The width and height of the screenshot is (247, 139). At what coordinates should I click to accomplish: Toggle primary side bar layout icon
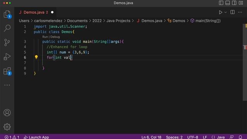point(221,3)
